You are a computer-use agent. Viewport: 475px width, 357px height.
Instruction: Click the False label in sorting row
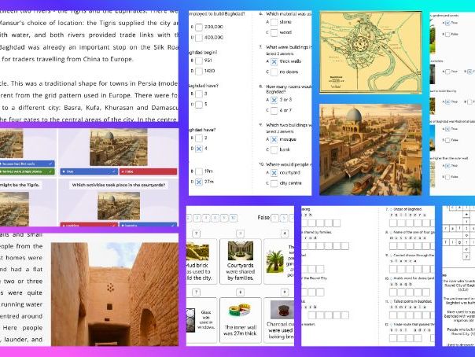coord(263,217)
